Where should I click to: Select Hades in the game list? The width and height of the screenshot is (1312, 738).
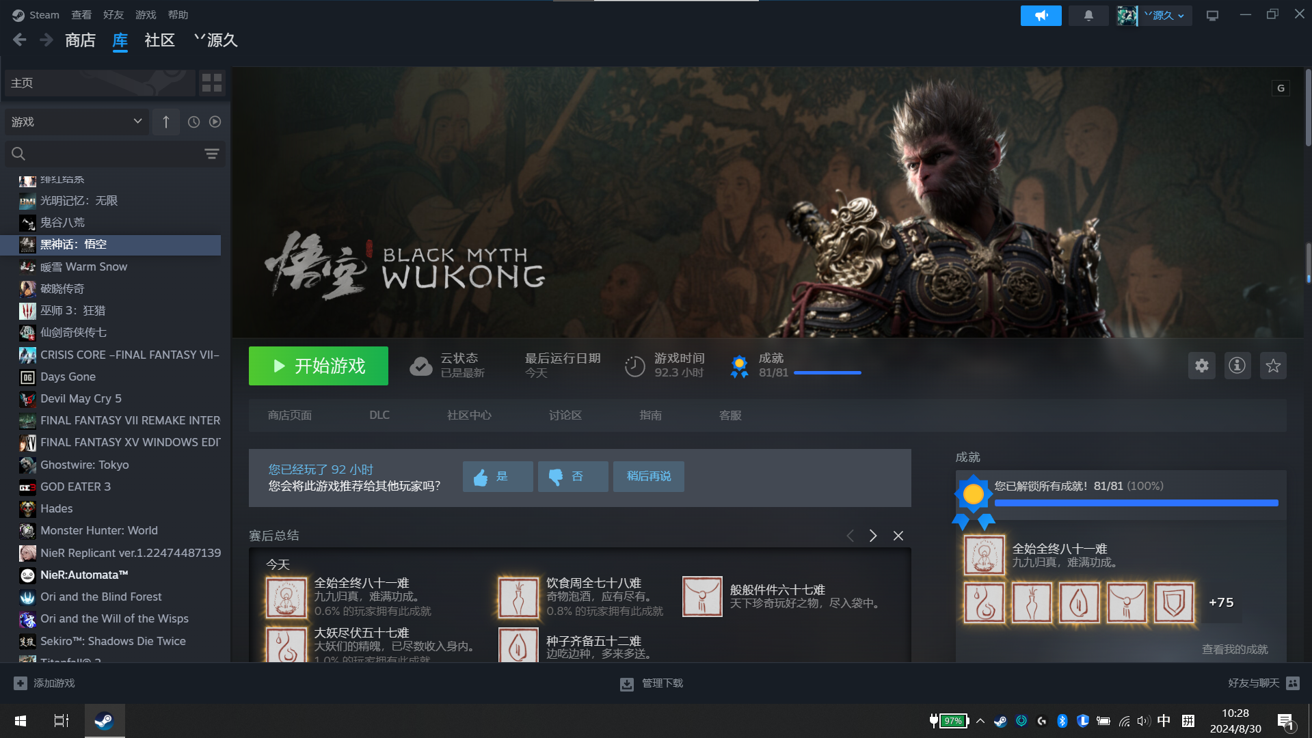point(111,508)
